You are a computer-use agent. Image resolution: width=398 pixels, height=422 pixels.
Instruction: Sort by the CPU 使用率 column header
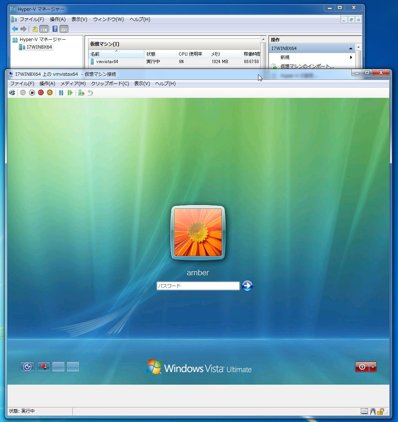click(x=193, y=54)
